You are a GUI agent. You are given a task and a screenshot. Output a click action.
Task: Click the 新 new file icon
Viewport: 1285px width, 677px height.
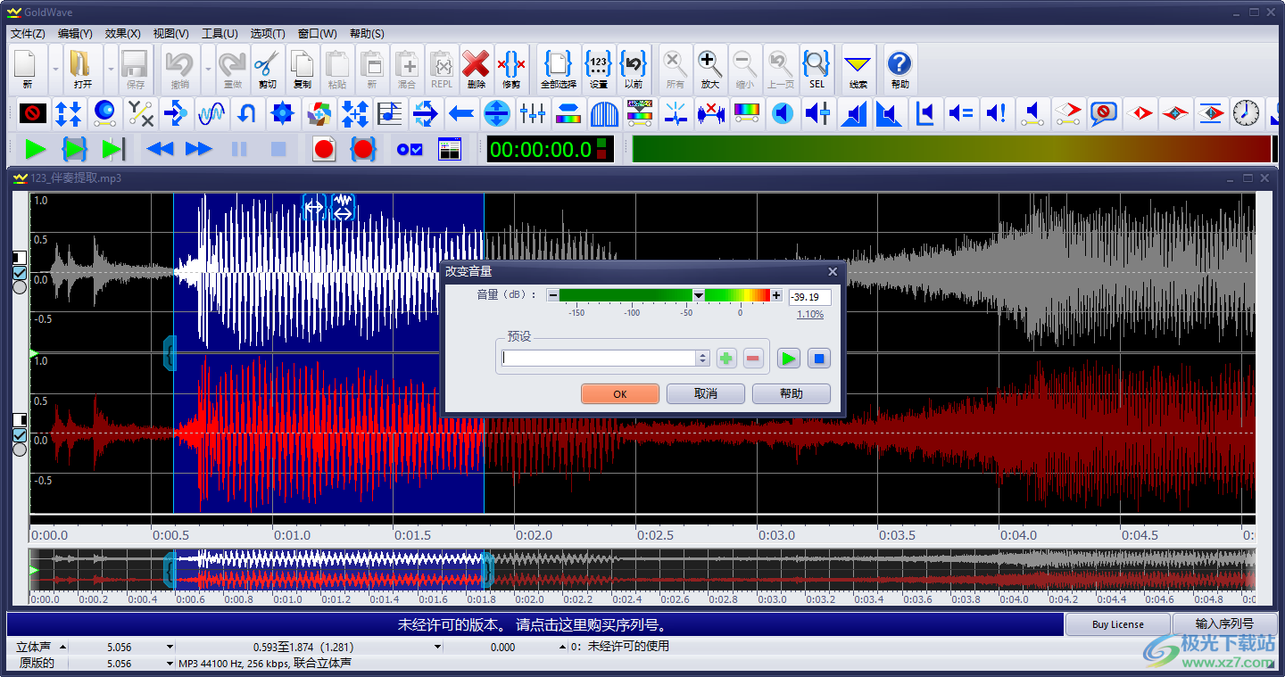click(x=28, y=69)
